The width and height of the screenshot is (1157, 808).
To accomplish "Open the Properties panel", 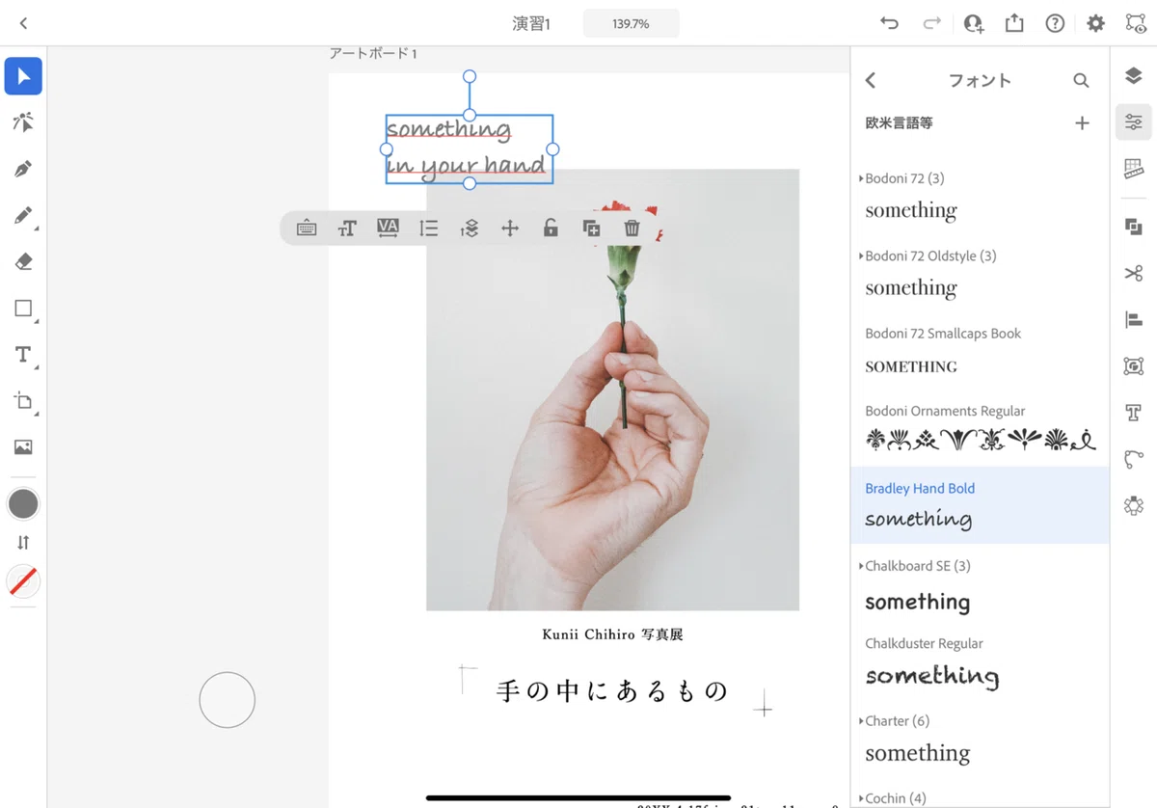I will pyautogui.click(x=1134, y=122).
